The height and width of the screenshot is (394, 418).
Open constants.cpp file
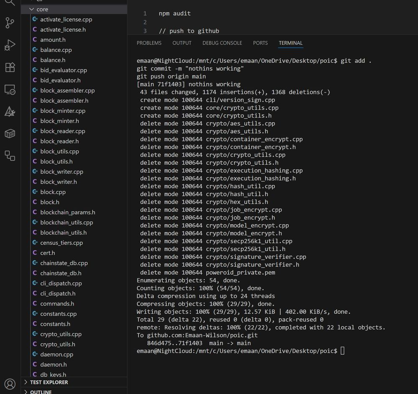click(x=74, y=313)
